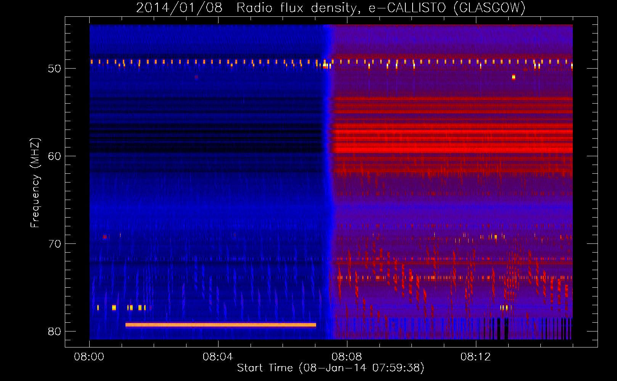Viewport: 617px width, 381px height.
Task: Click the plot title '2014/01/08 Radio flux density'
Action: click(x=247, y=8)
